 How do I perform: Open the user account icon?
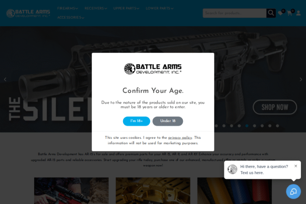pyautogui.click(x=298, y=13)
